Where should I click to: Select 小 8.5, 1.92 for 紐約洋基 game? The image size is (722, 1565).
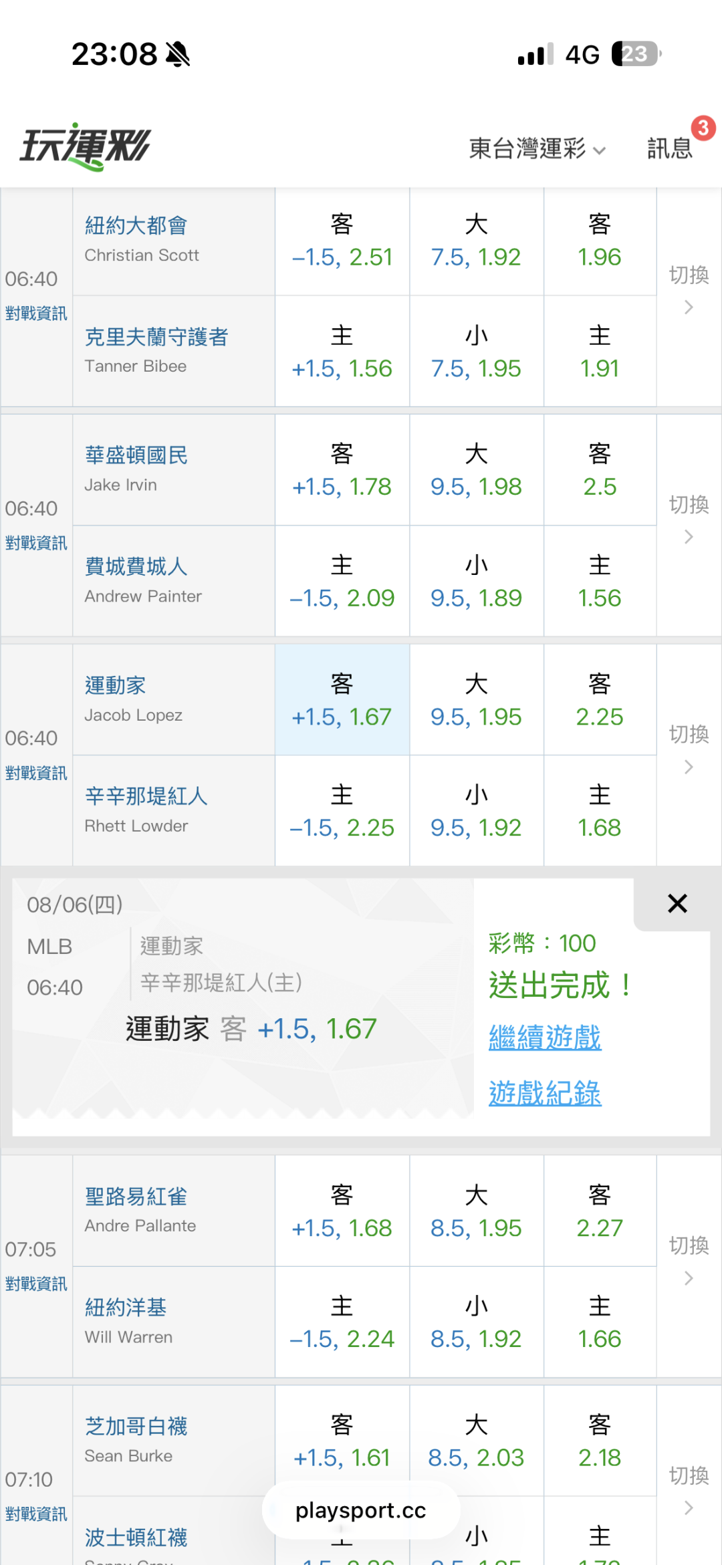pyautogui.click(x=476, y=1322)
